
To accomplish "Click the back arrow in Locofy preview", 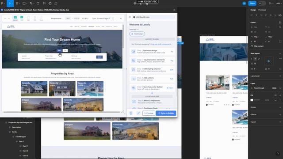I will (5, 19).
